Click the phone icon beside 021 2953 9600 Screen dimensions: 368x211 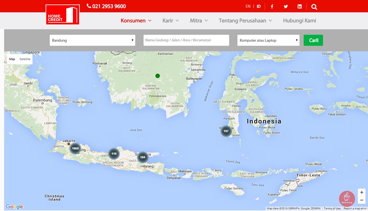click(x=89, y=6)
